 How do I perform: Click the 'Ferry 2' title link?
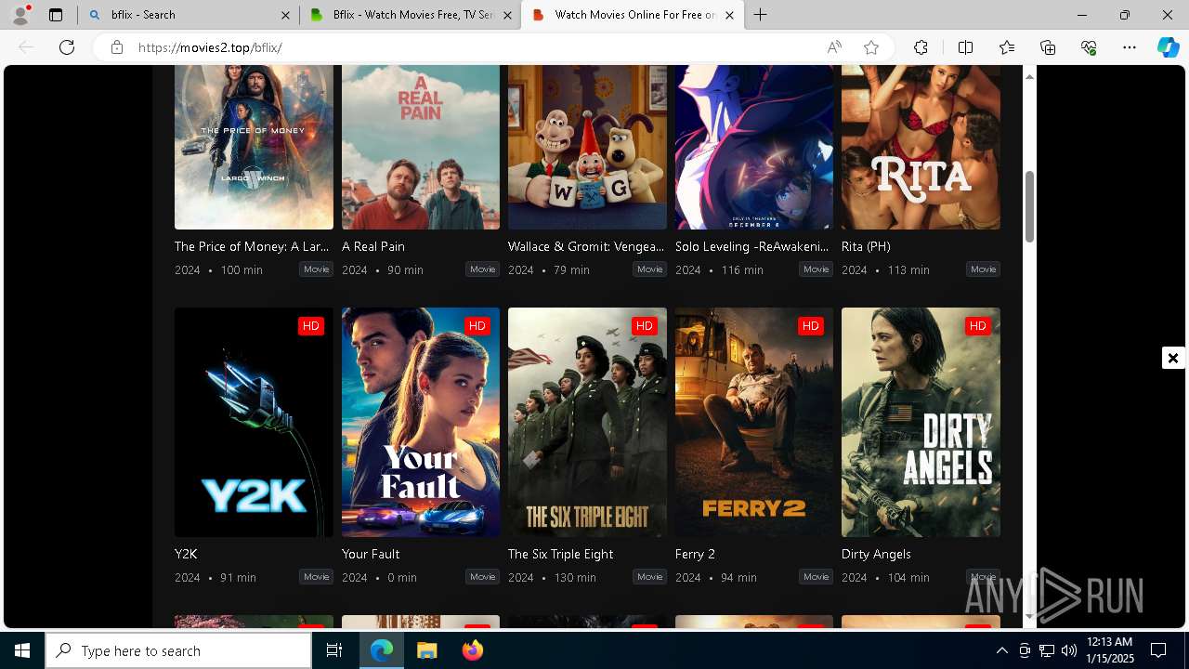tap(695, 554)
